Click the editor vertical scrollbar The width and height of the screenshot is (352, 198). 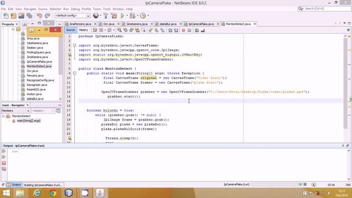[345, 83]
